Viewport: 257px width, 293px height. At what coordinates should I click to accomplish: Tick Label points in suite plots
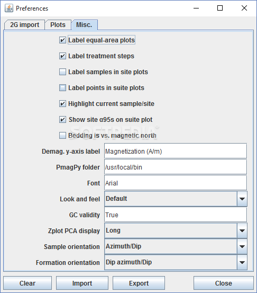coord(62,87)
